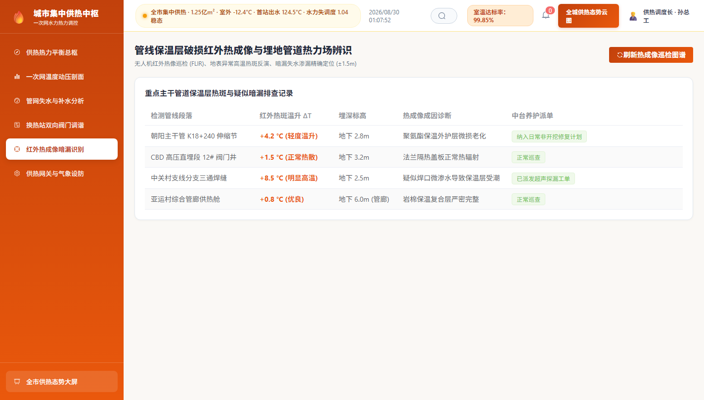Click column header 埋深标高
Image resolution: width=704 pixels, height=400 pixels.
(352, 116)
